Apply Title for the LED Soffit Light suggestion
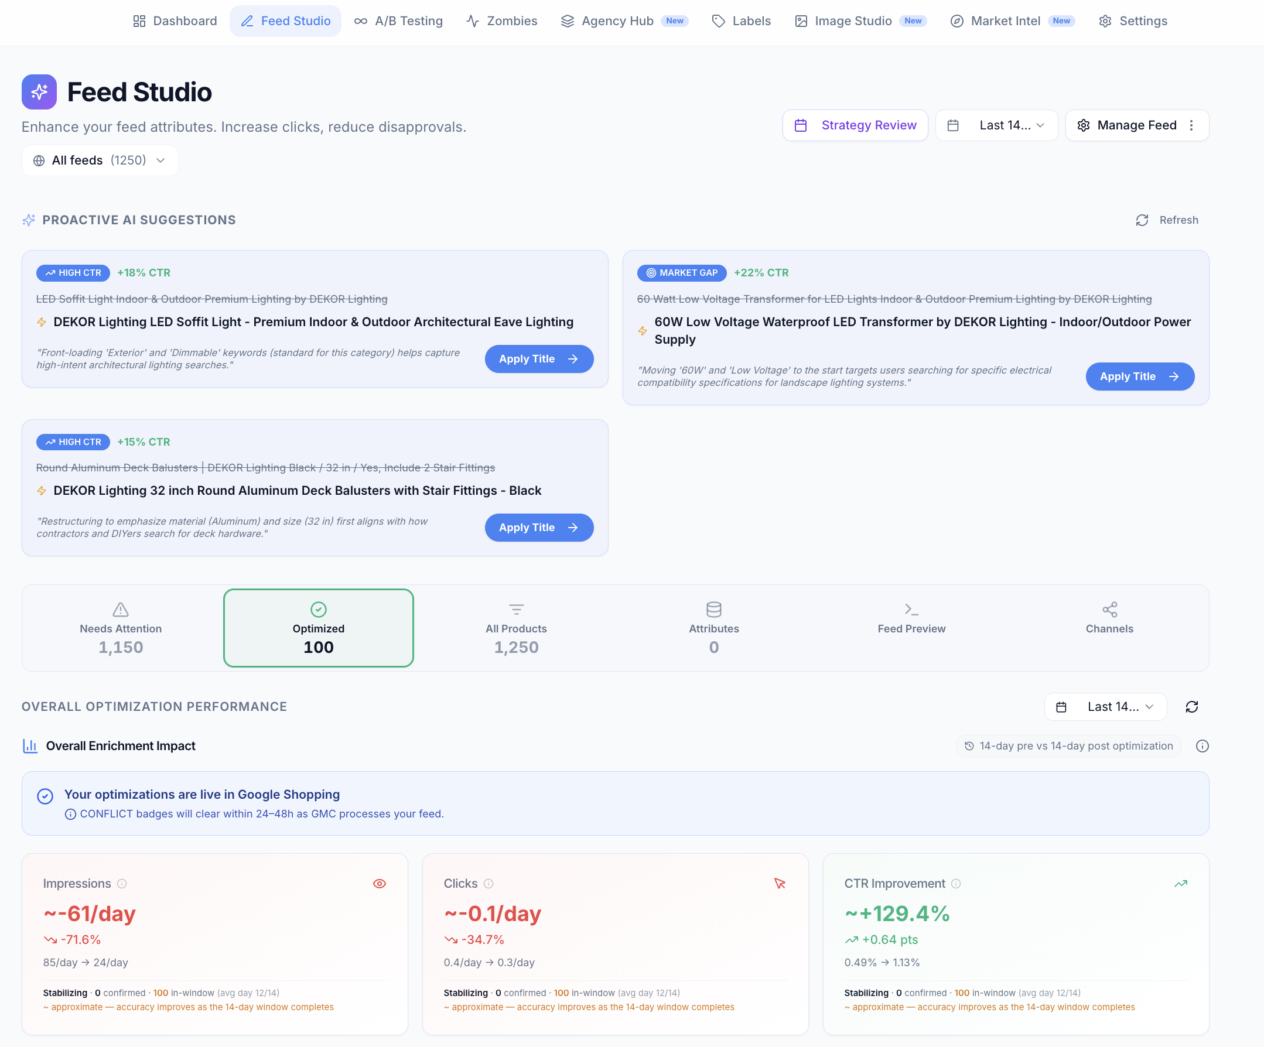 pos(539,359)
